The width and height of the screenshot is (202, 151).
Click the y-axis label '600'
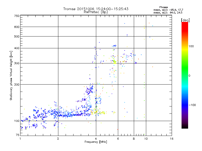[17, 27]
